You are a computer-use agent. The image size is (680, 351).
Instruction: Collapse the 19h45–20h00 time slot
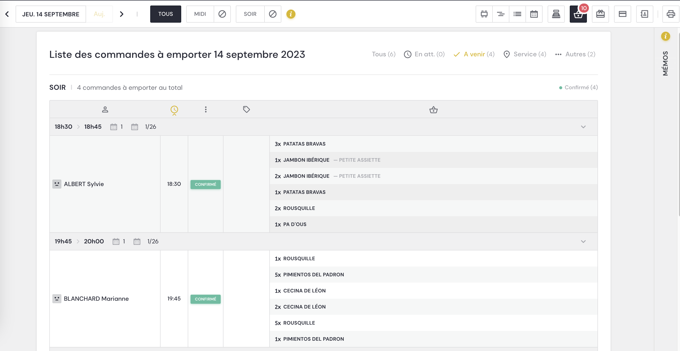[583, 241]
